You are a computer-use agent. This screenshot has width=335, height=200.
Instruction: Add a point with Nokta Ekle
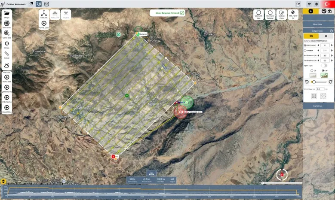point(6,77)
